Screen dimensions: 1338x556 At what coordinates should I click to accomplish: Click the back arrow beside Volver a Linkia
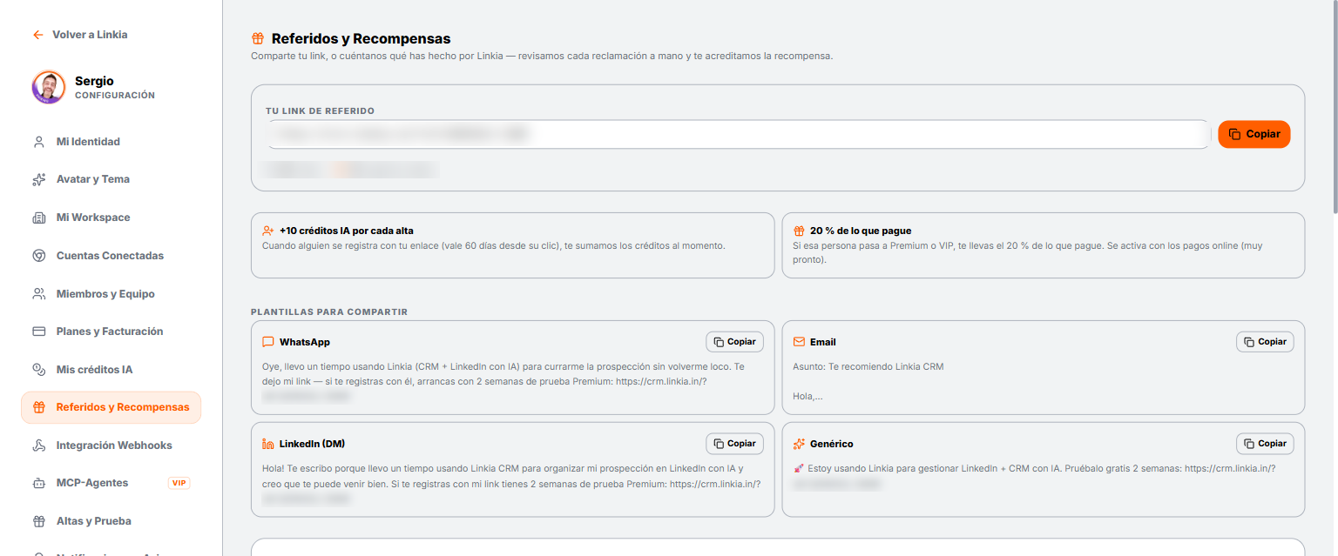37,35
